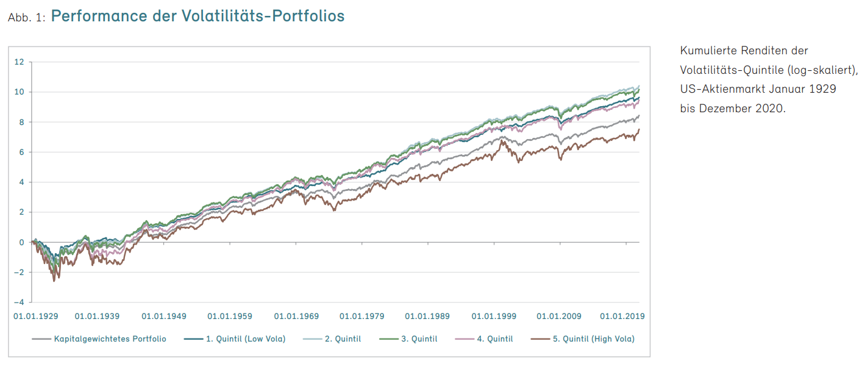This screenshot has width=862, height=366.
Task: Click the 01.01.1969 x-axis date label
Action: [x=296, y=317]
